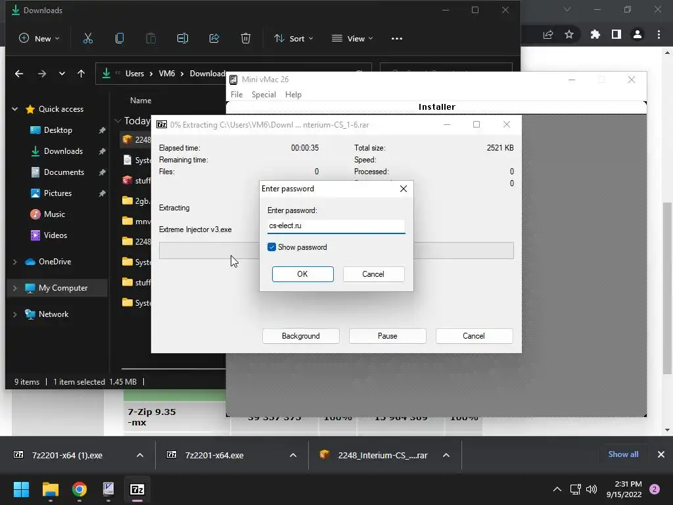Open the New dropdown in Explorer
Image resolution: width=673 pixels, height=505 pixels.
(39, 38)
